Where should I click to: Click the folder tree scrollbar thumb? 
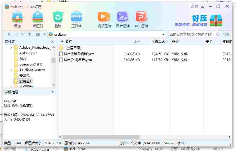[x=53, y=60]
